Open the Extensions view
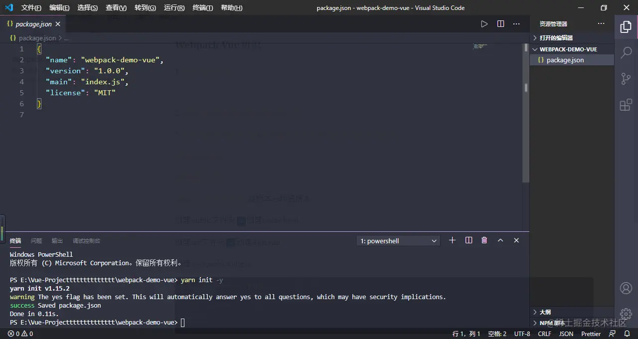This screenshot has width=638, height=339. pos(626,105)
